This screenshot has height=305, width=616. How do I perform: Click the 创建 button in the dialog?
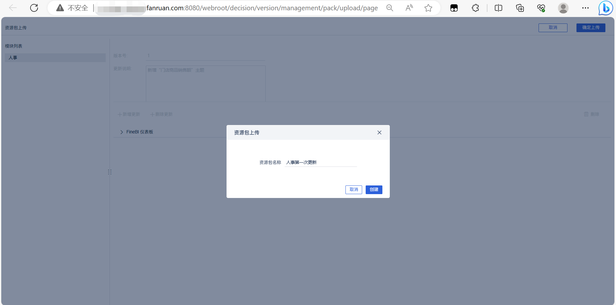(374, 190)
